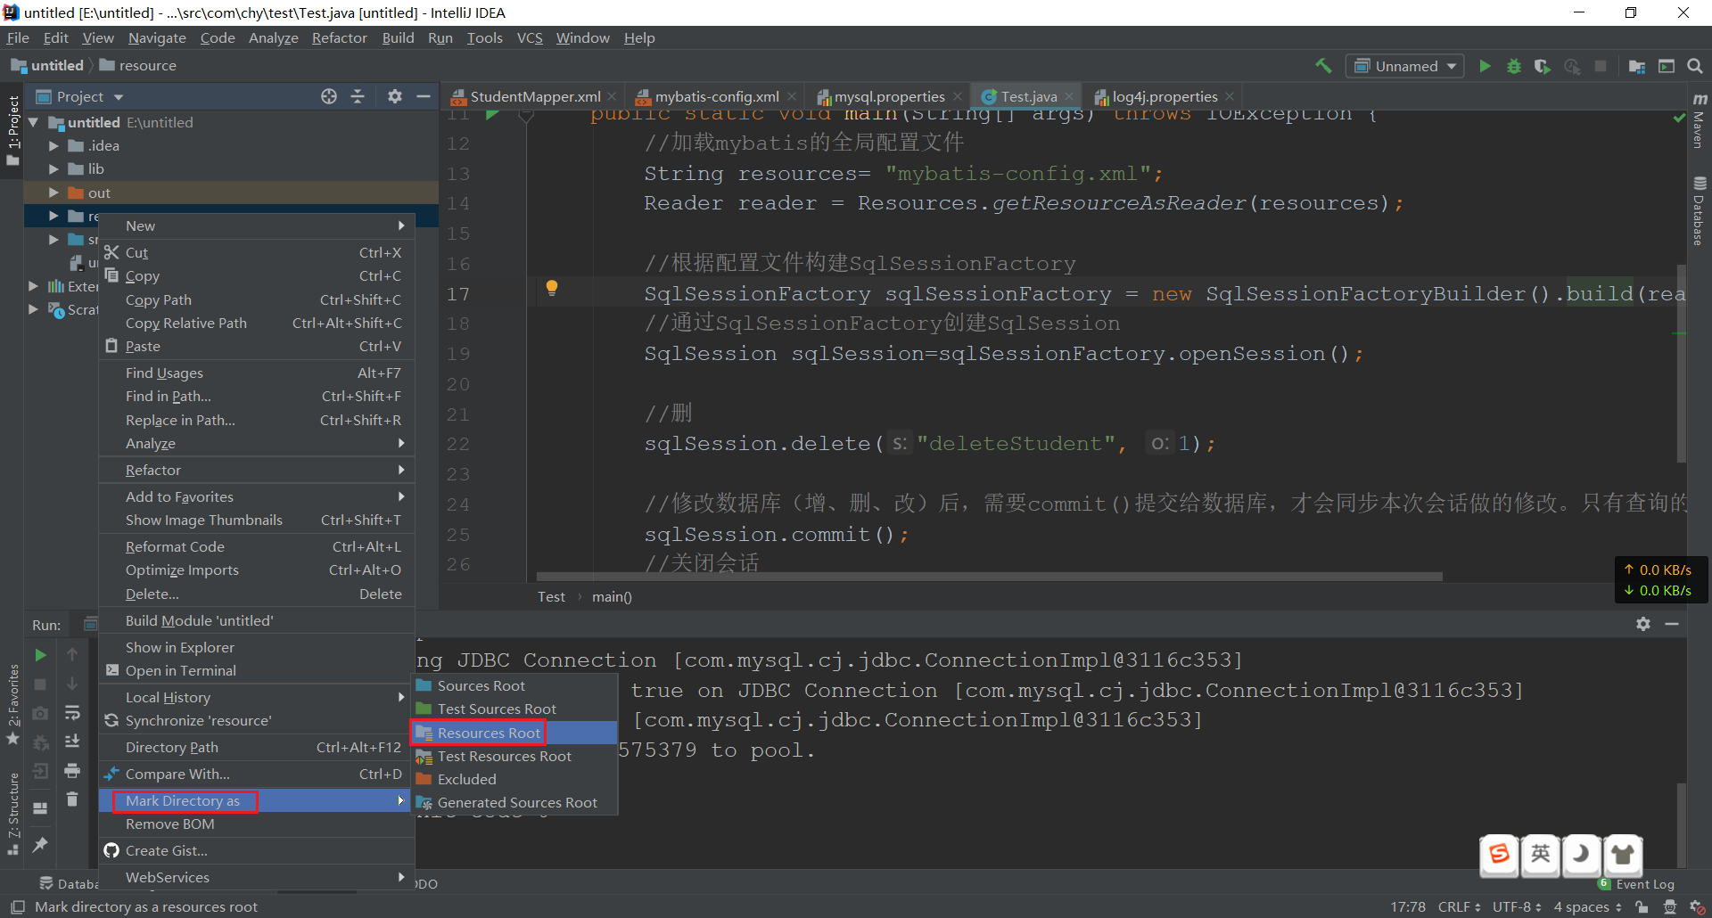Click the yellow lightbulb intention icon
The image size is (1712, 918).
tap(552, 287)
